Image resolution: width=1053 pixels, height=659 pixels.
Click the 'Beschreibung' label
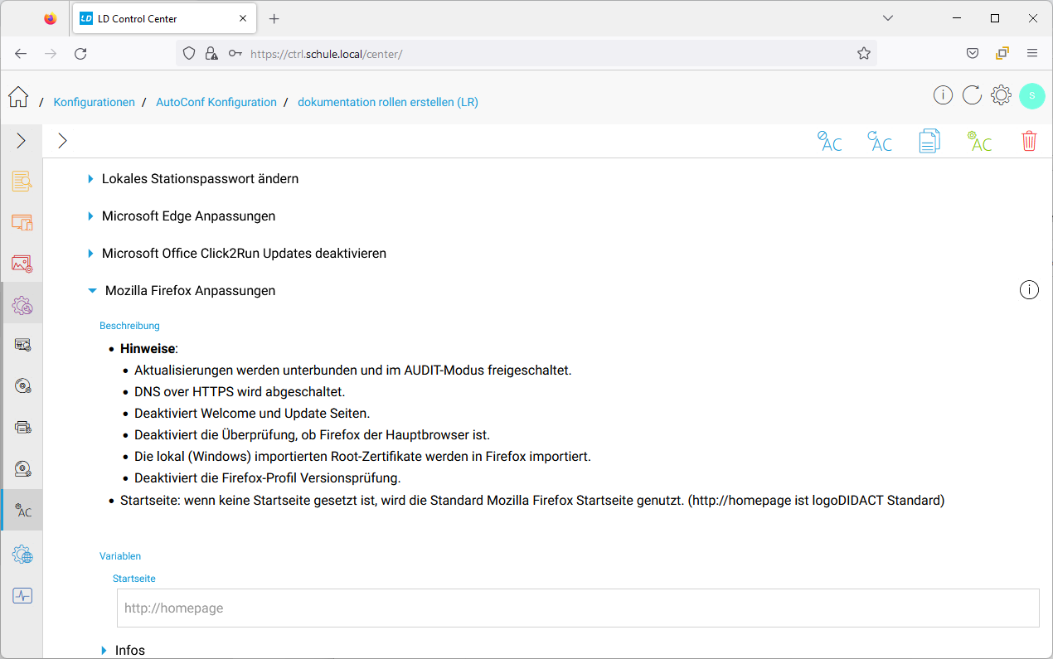point(129,326)
